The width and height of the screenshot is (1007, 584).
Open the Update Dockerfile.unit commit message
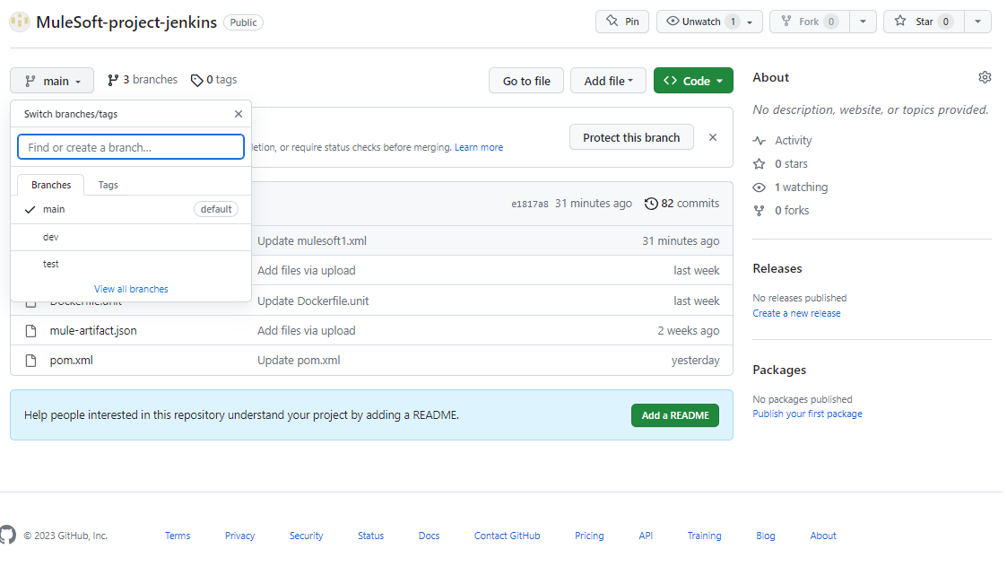[x=313, y=301]
